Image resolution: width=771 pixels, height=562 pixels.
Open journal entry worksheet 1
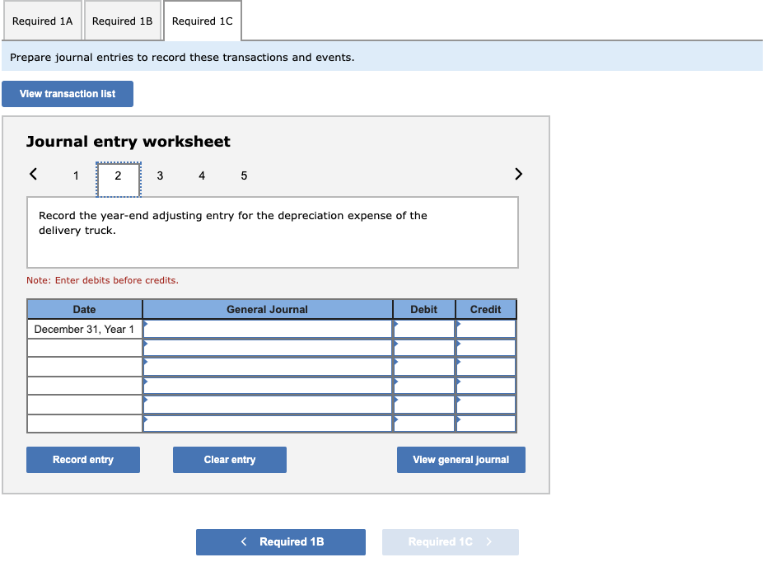tap(77, 176)
